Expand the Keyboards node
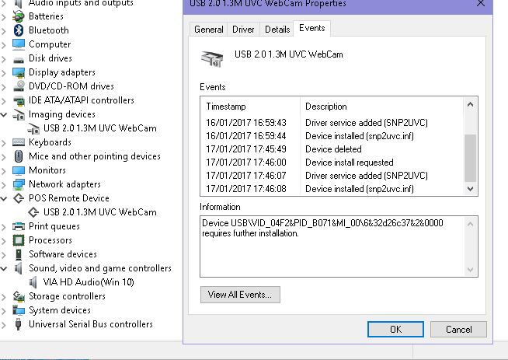Screen dimensions: 508x360 pyautogui.click(x=4, y=143)
